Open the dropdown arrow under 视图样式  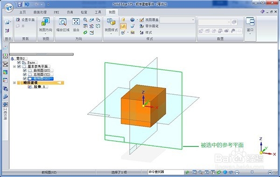(111, 33)
